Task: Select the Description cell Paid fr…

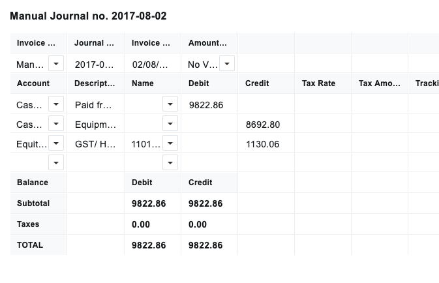Action: coord(96,104)
